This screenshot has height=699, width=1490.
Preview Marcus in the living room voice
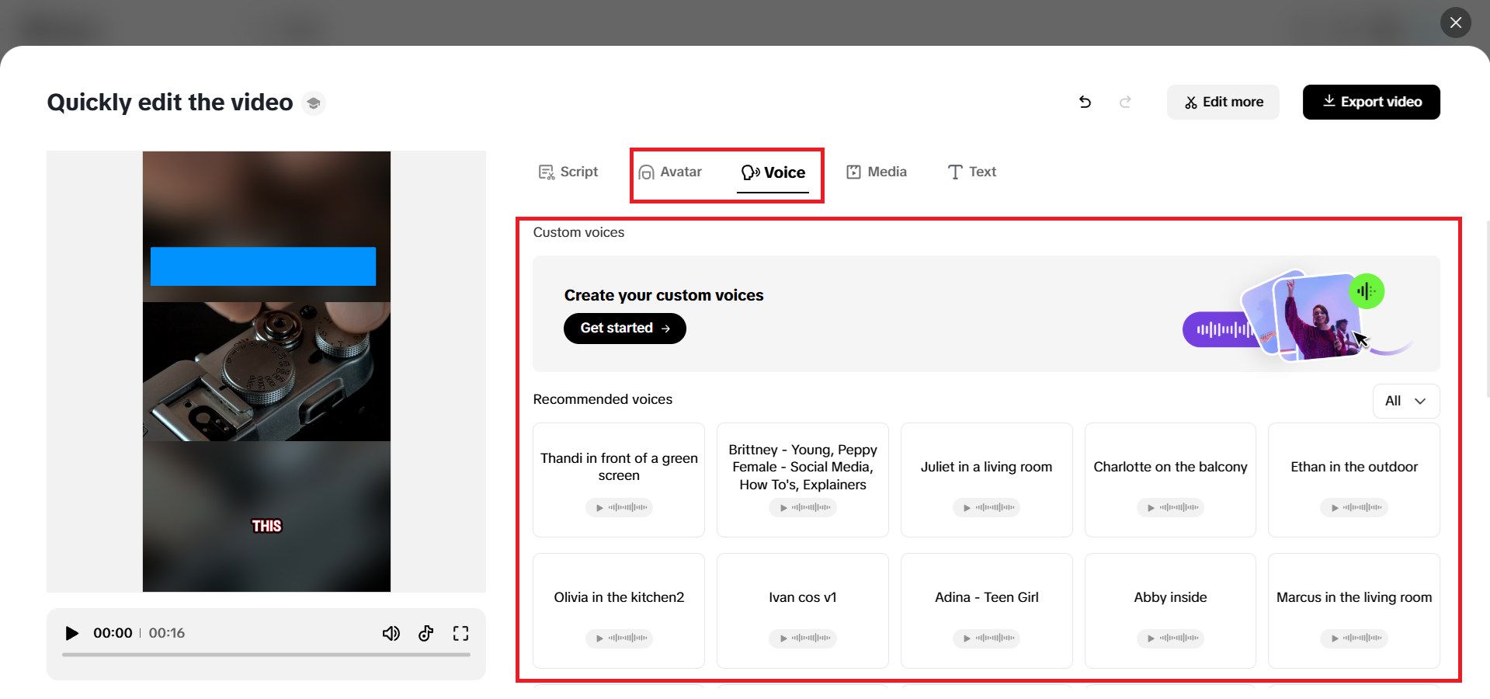pyautogui.click(x=1354, y=638)
